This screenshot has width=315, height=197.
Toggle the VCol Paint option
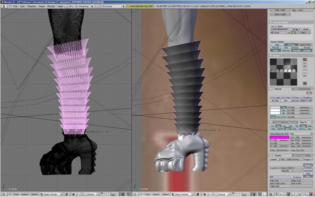[286, 98]
